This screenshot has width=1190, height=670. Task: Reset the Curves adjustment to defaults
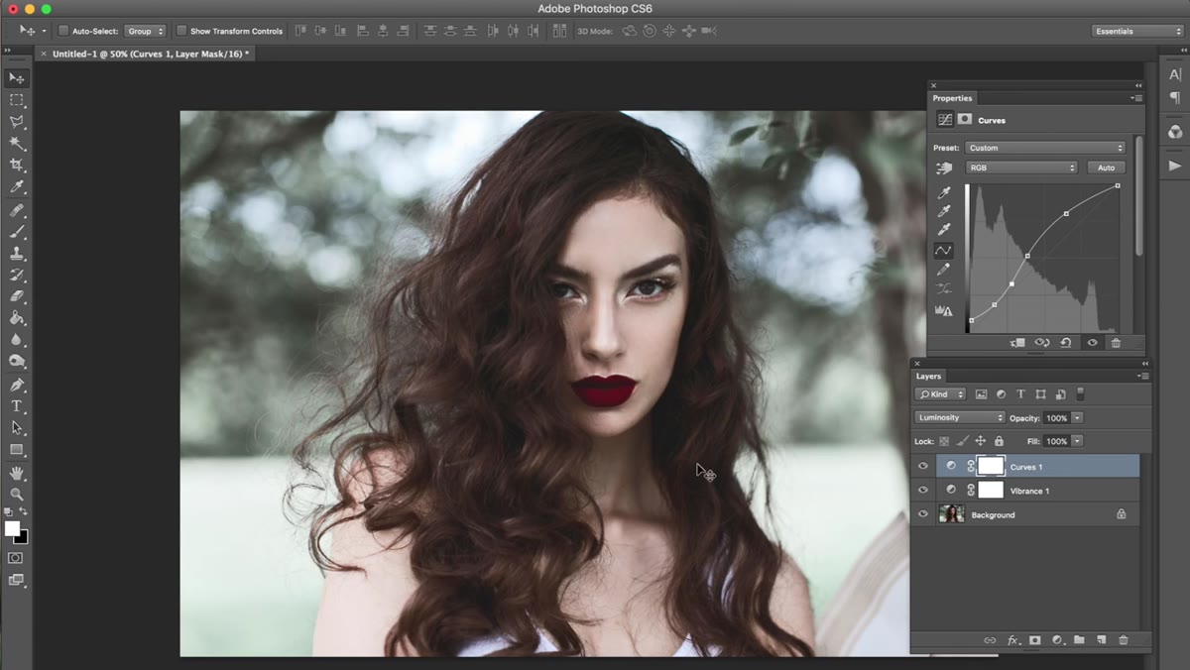click(1066, 343)
